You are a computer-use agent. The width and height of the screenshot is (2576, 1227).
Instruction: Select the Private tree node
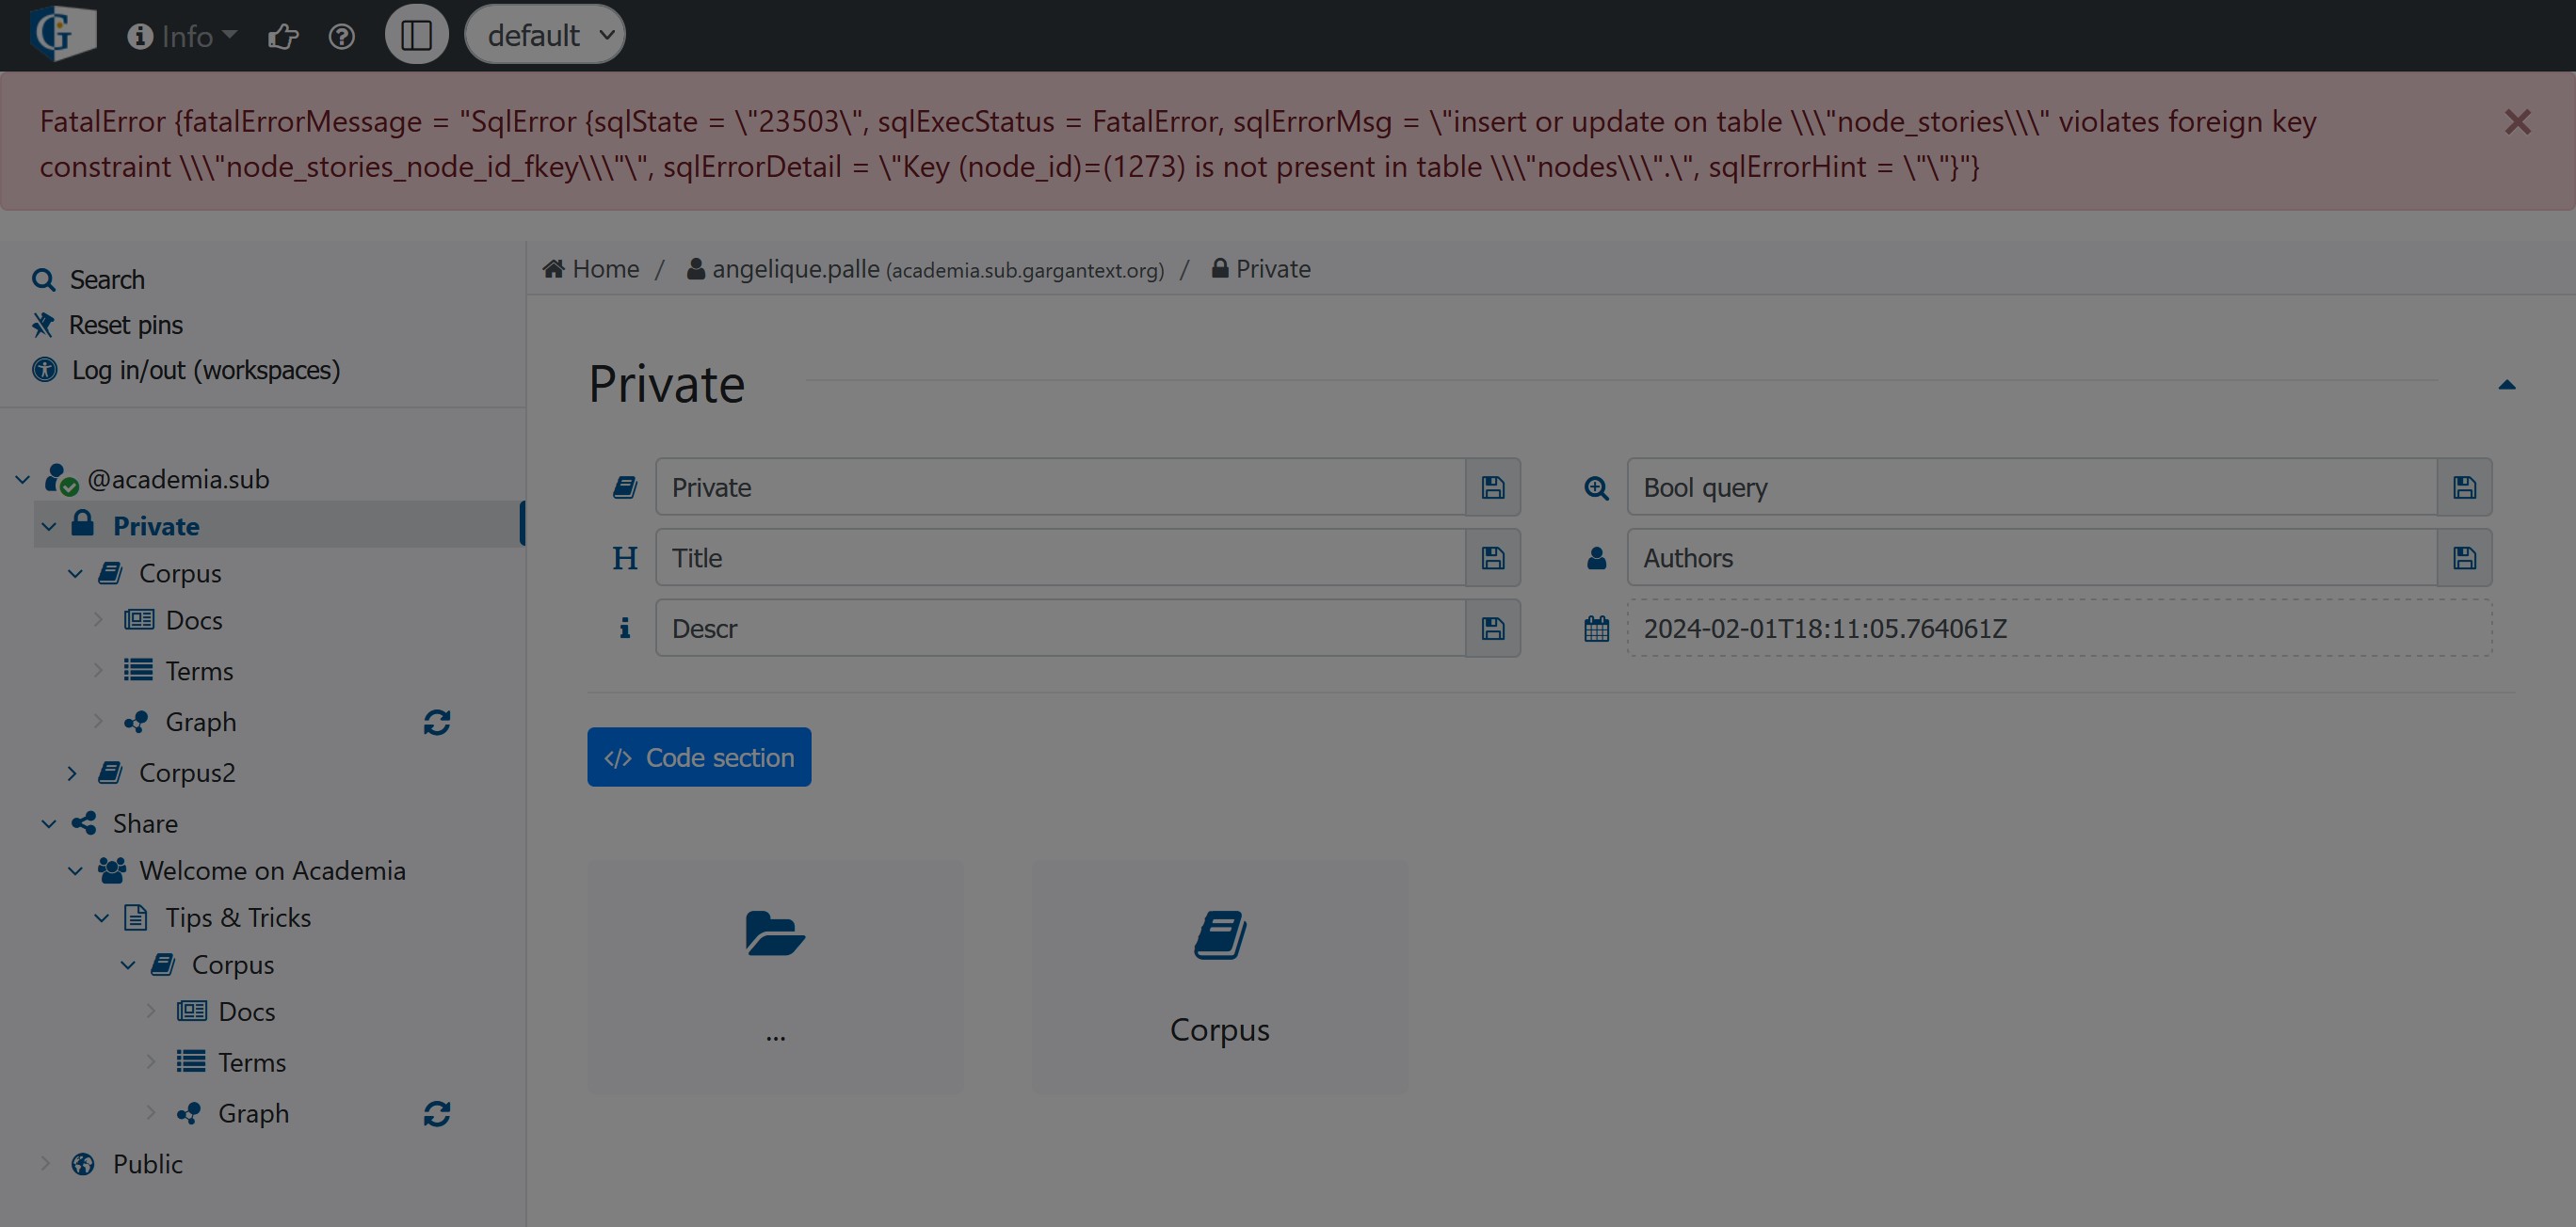(x=155, y=526)
